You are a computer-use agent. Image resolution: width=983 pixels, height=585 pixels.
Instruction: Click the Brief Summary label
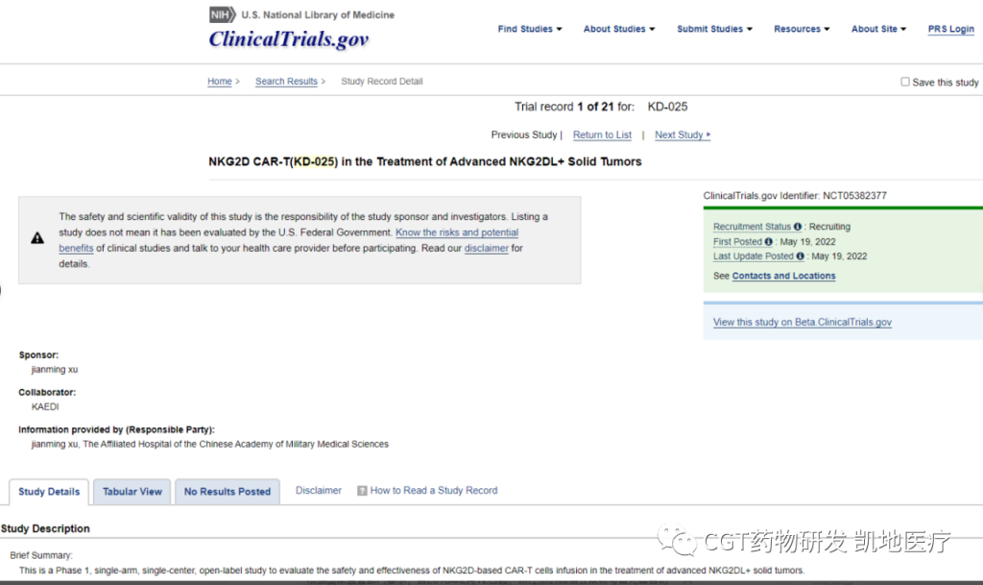(41, 555)
